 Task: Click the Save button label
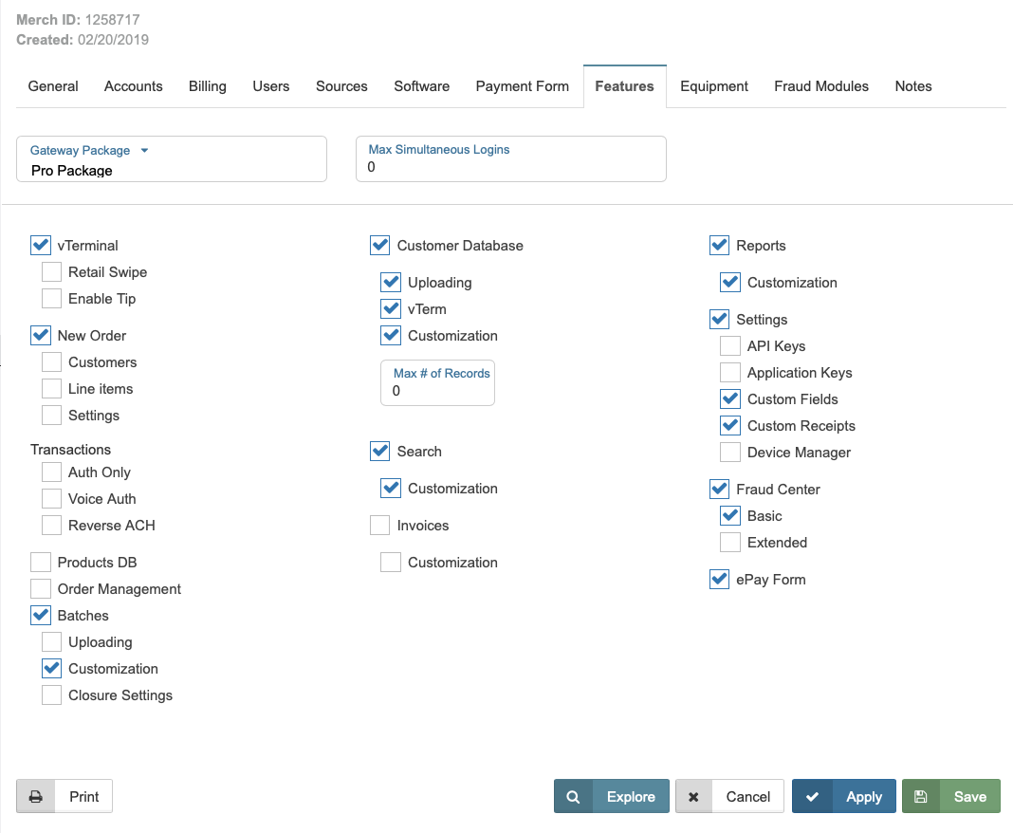[x=969, y=797]
